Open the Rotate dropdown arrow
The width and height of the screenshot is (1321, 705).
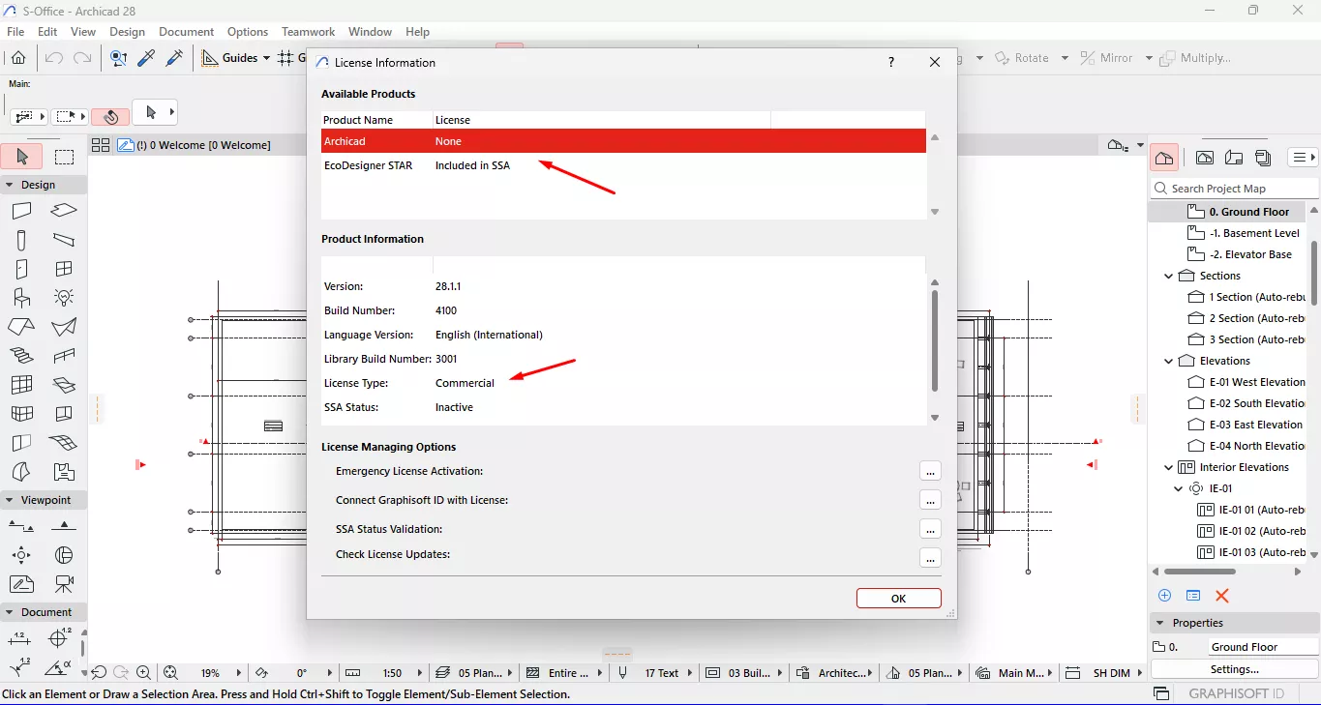[x=1065, y=59]
